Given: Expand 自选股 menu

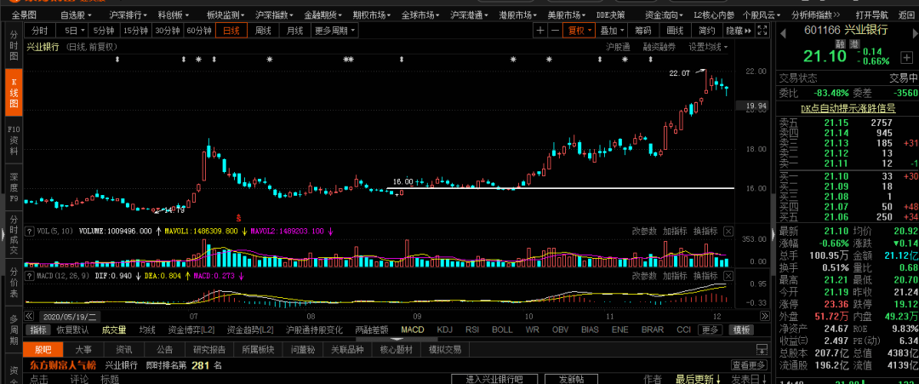Looking at the screenshot, I should click(x=75, y=14).
